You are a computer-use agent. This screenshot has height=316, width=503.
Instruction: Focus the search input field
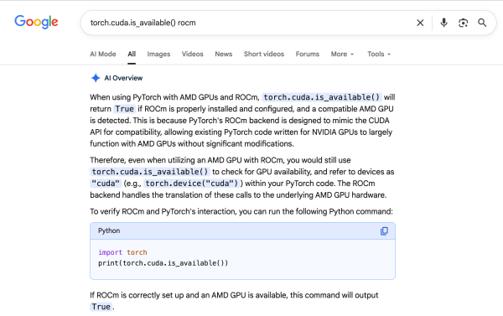pyautogui.click(x=250, y=23)
